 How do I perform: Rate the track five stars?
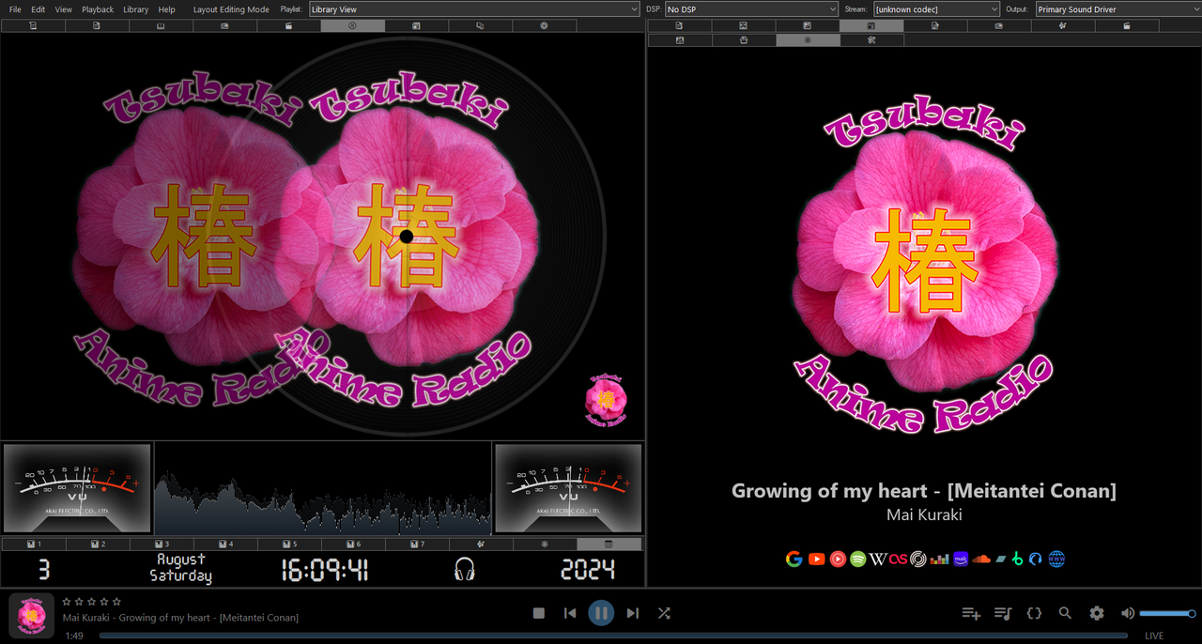(116, 602)
